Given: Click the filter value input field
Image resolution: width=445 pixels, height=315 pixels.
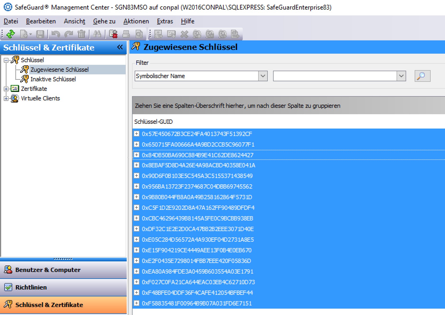Looking at the screenshot, I should coord(335,76).
